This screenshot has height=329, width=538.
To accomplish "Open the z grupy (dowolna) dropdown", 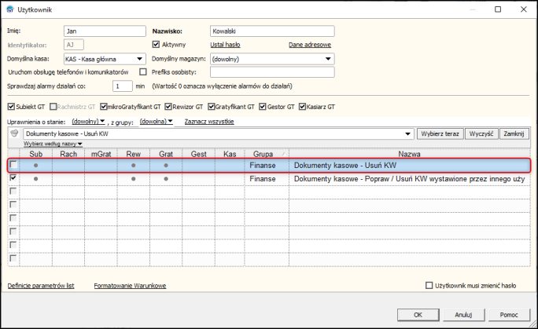I will pyautogui.click(x=156, y=121).
